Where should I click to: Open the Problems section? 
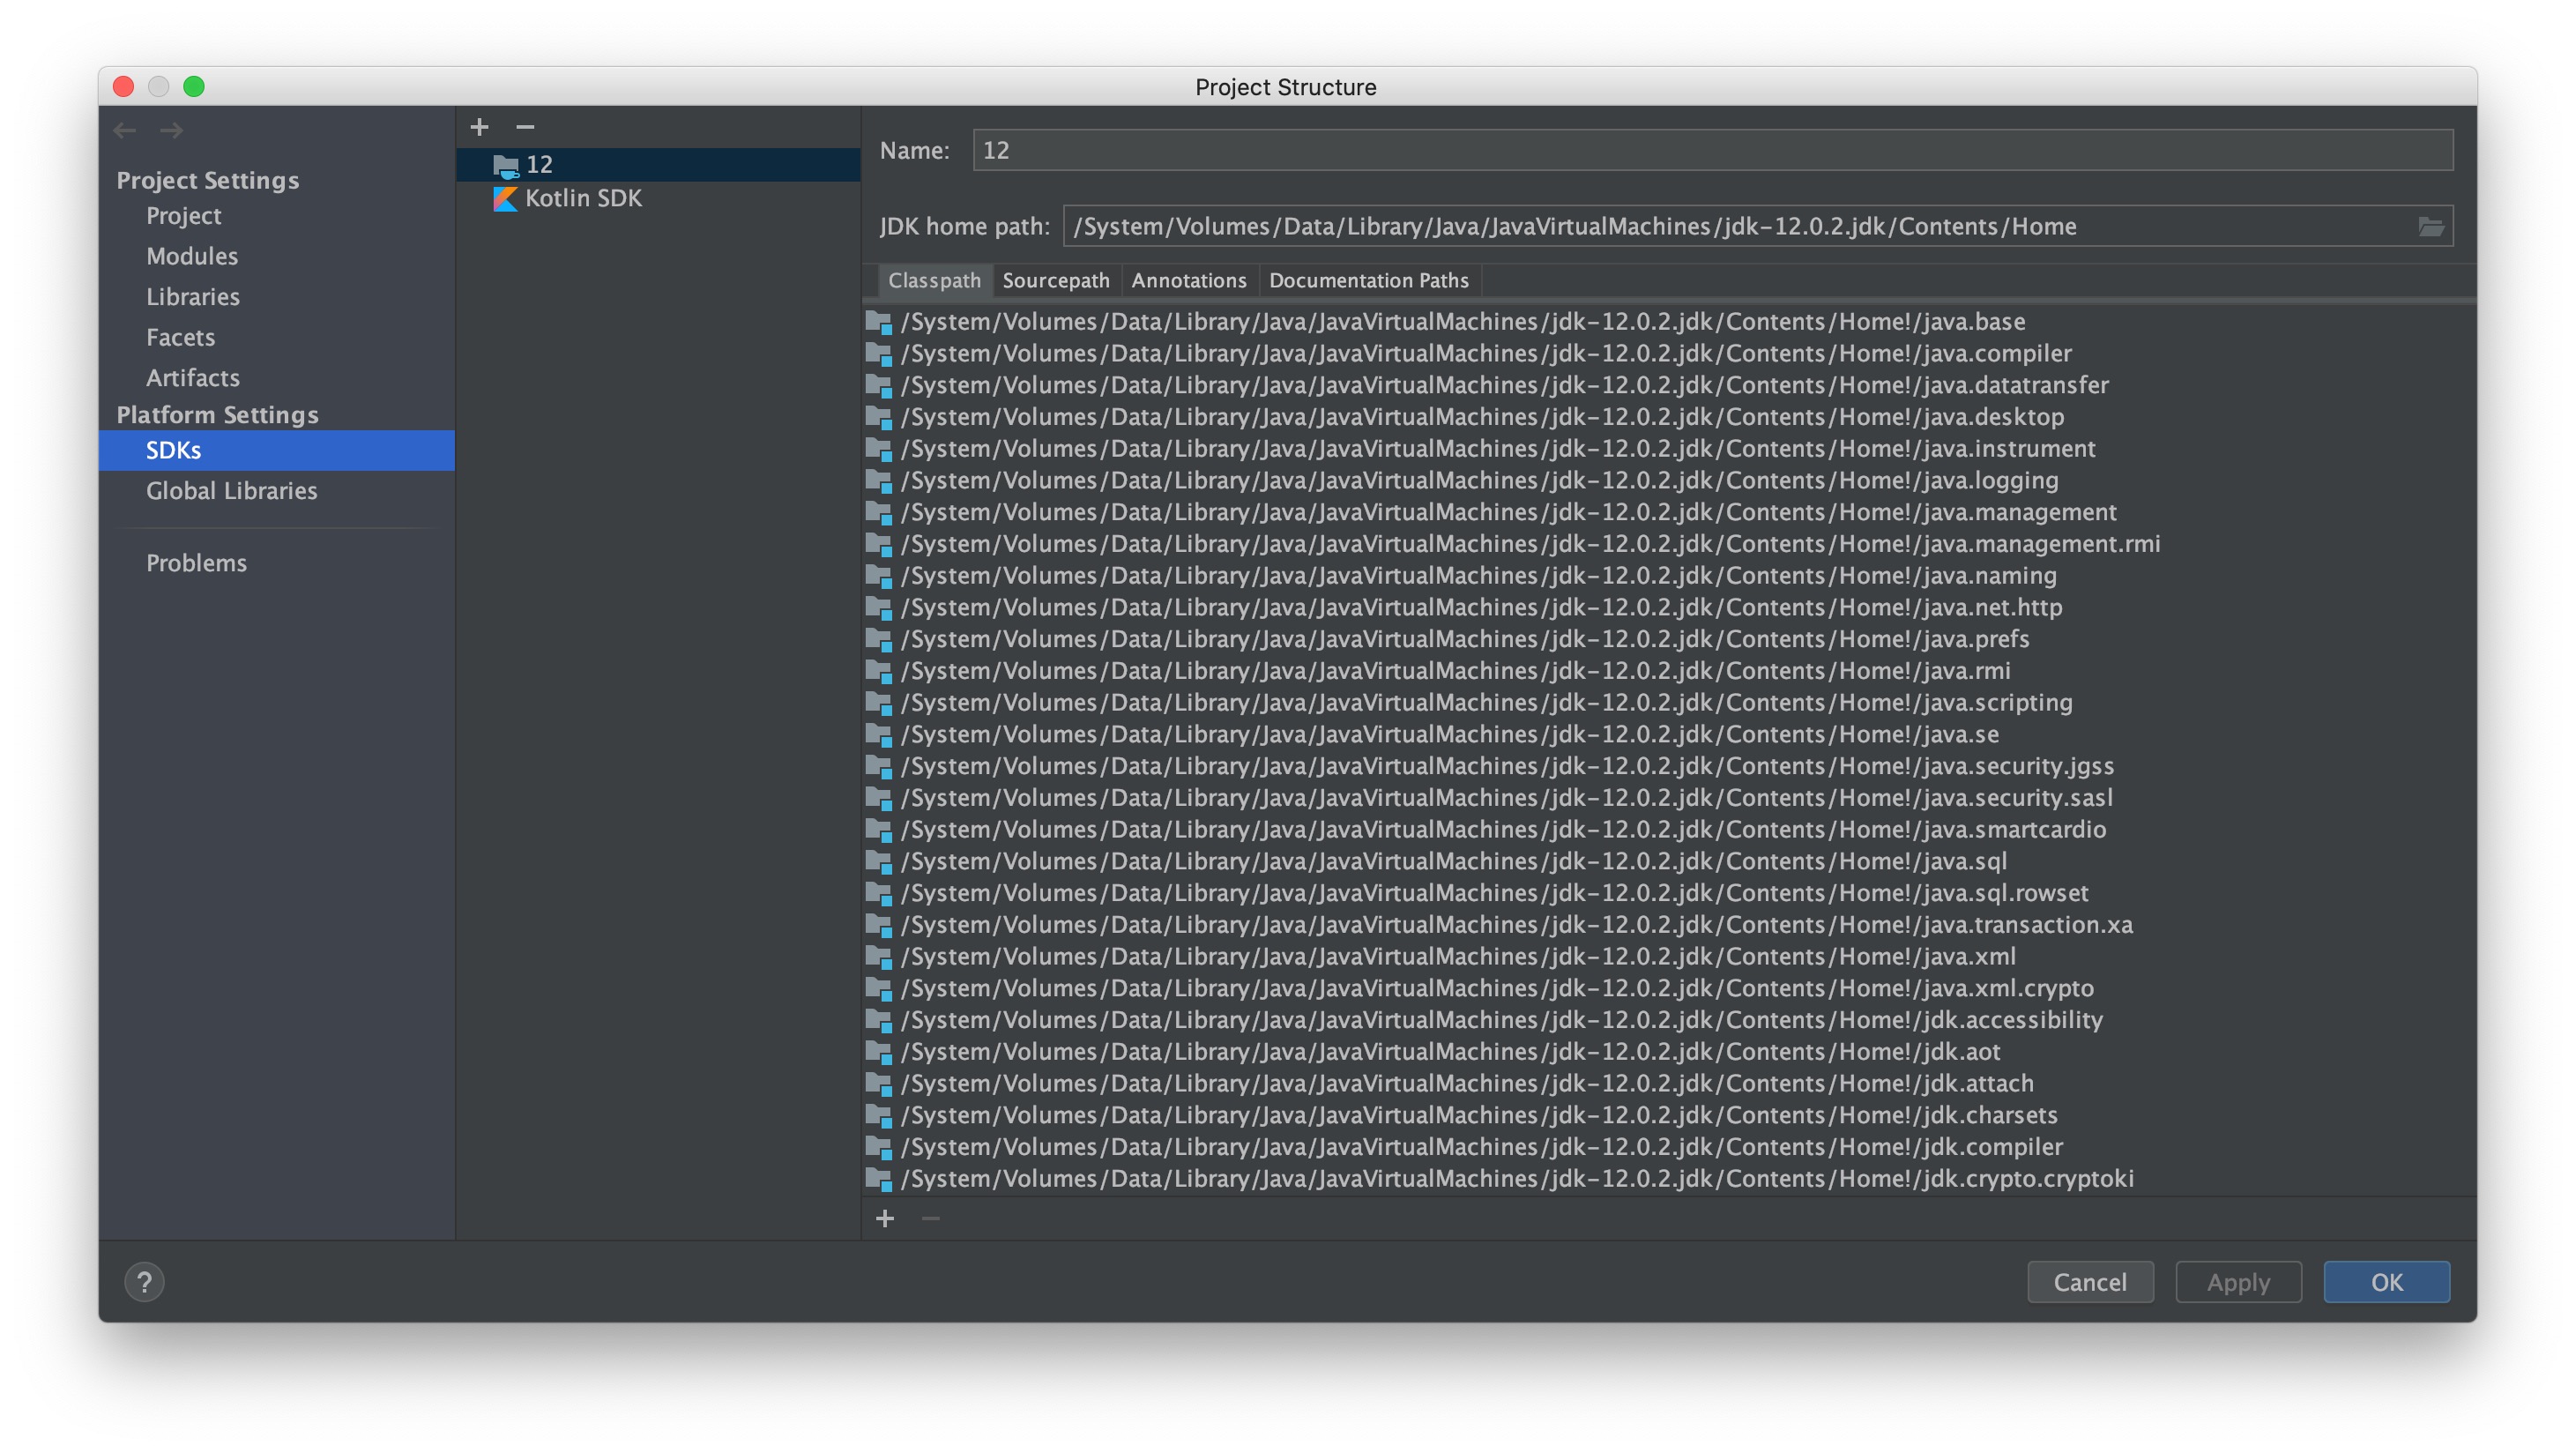tap(196, 563)
